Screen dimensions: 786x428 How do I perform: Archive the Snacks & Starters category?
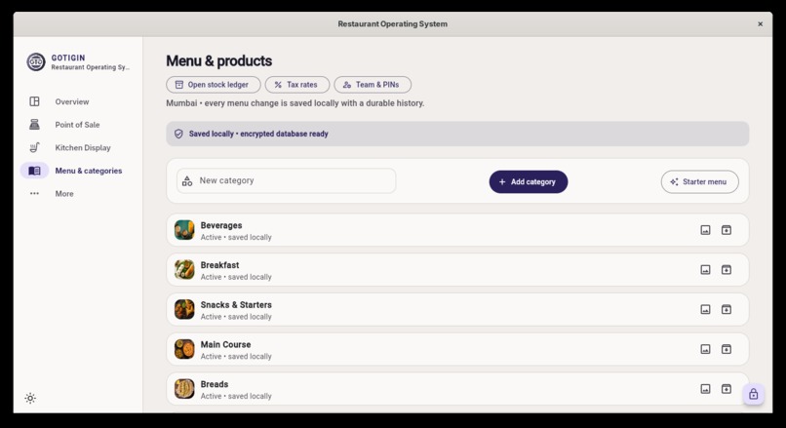coord(727,309)
